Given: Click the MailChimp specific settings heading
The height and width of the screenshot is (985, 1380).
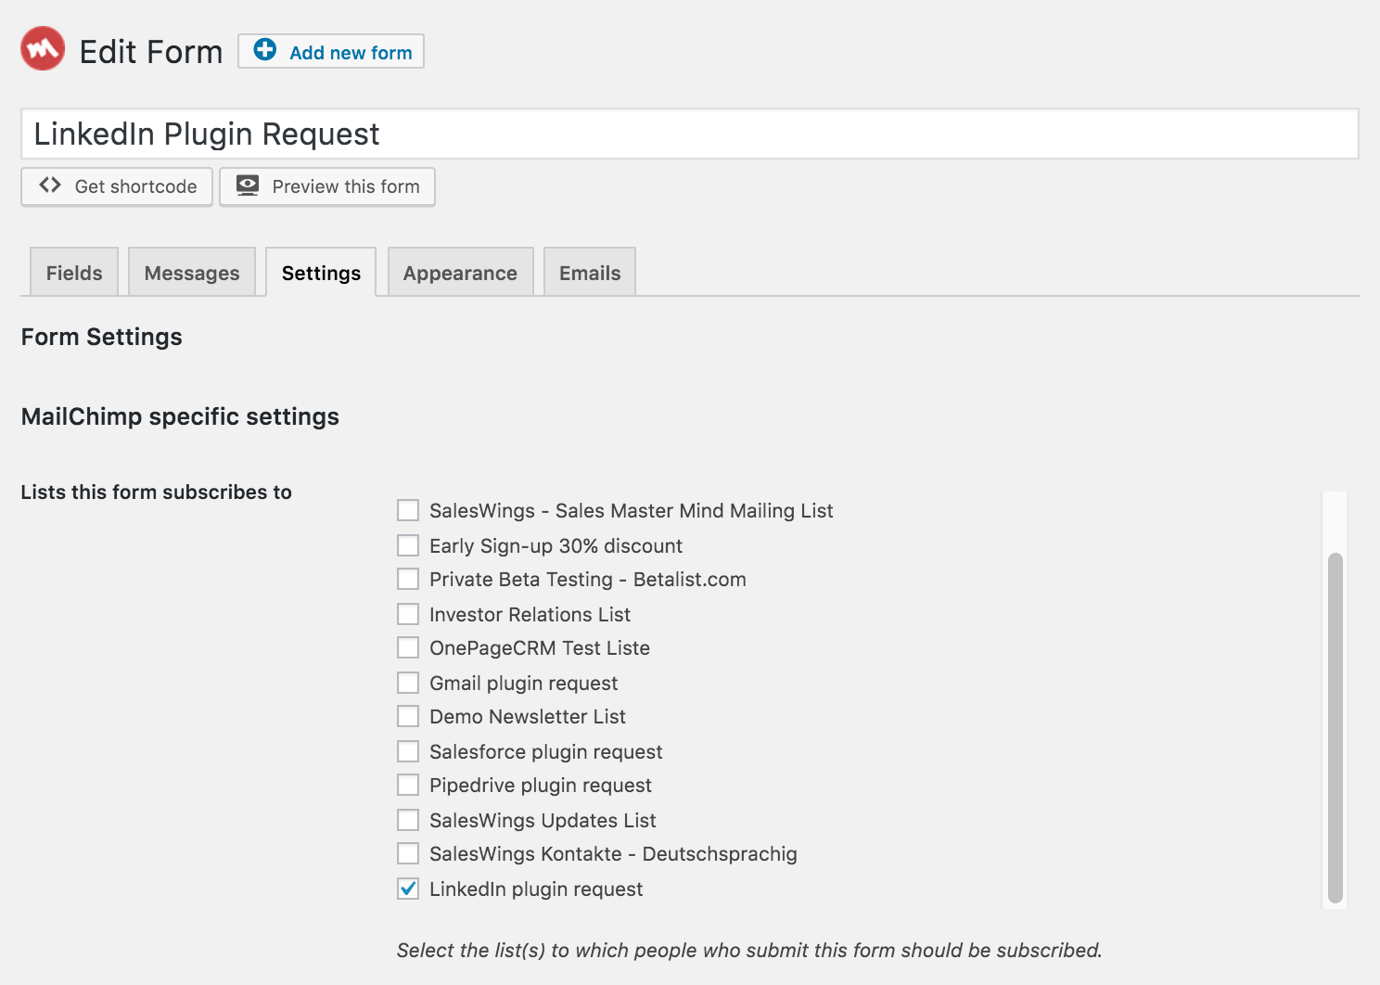Looking at the screenshot, I should pyautogui.click(x=180, y=416).
